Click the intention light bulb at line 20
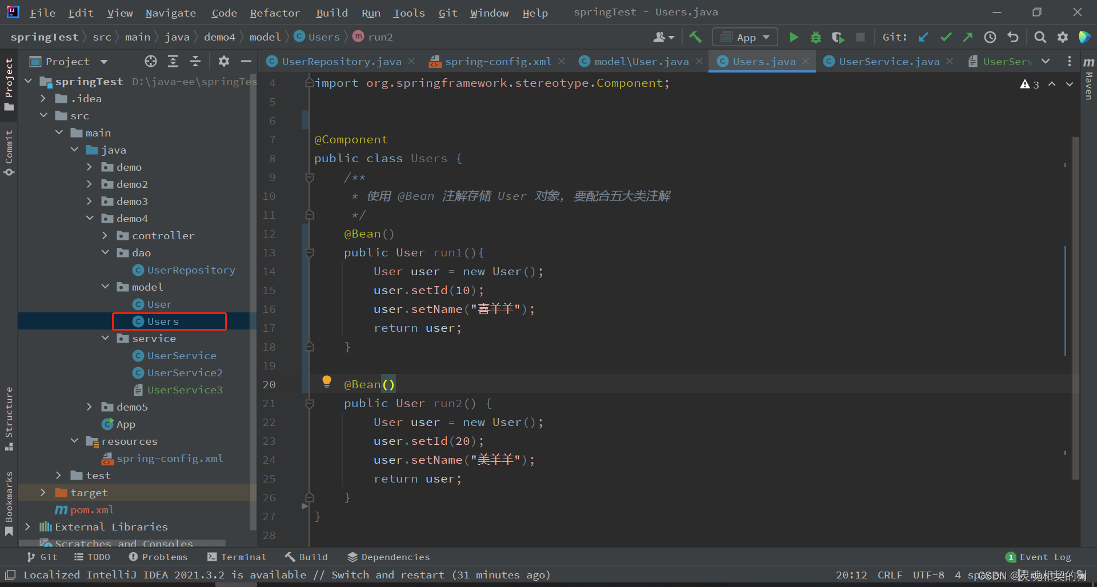Viewport: 1097px width, 587px height. click(x=326, y=381)
